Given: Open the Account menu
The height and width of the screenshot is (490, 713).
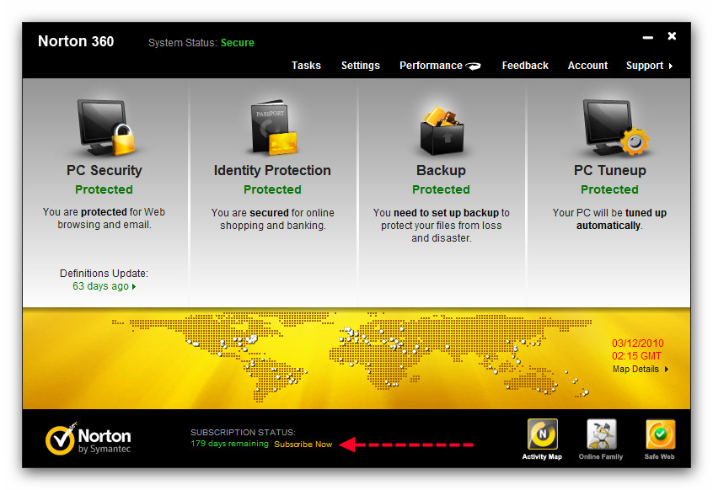Looking at the screenshot, I should 587,66.
